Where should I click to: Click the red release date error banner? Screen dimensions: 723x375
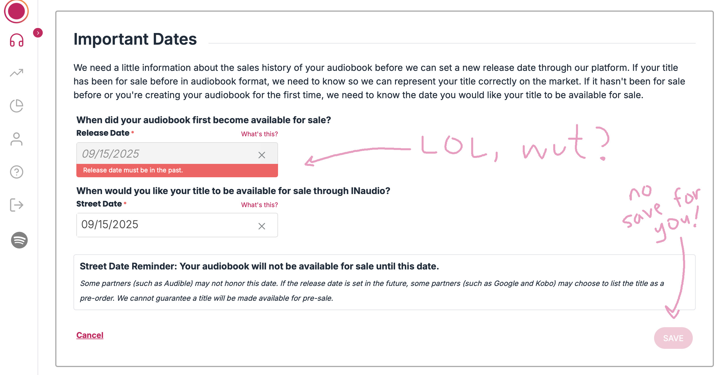(177, 170)
